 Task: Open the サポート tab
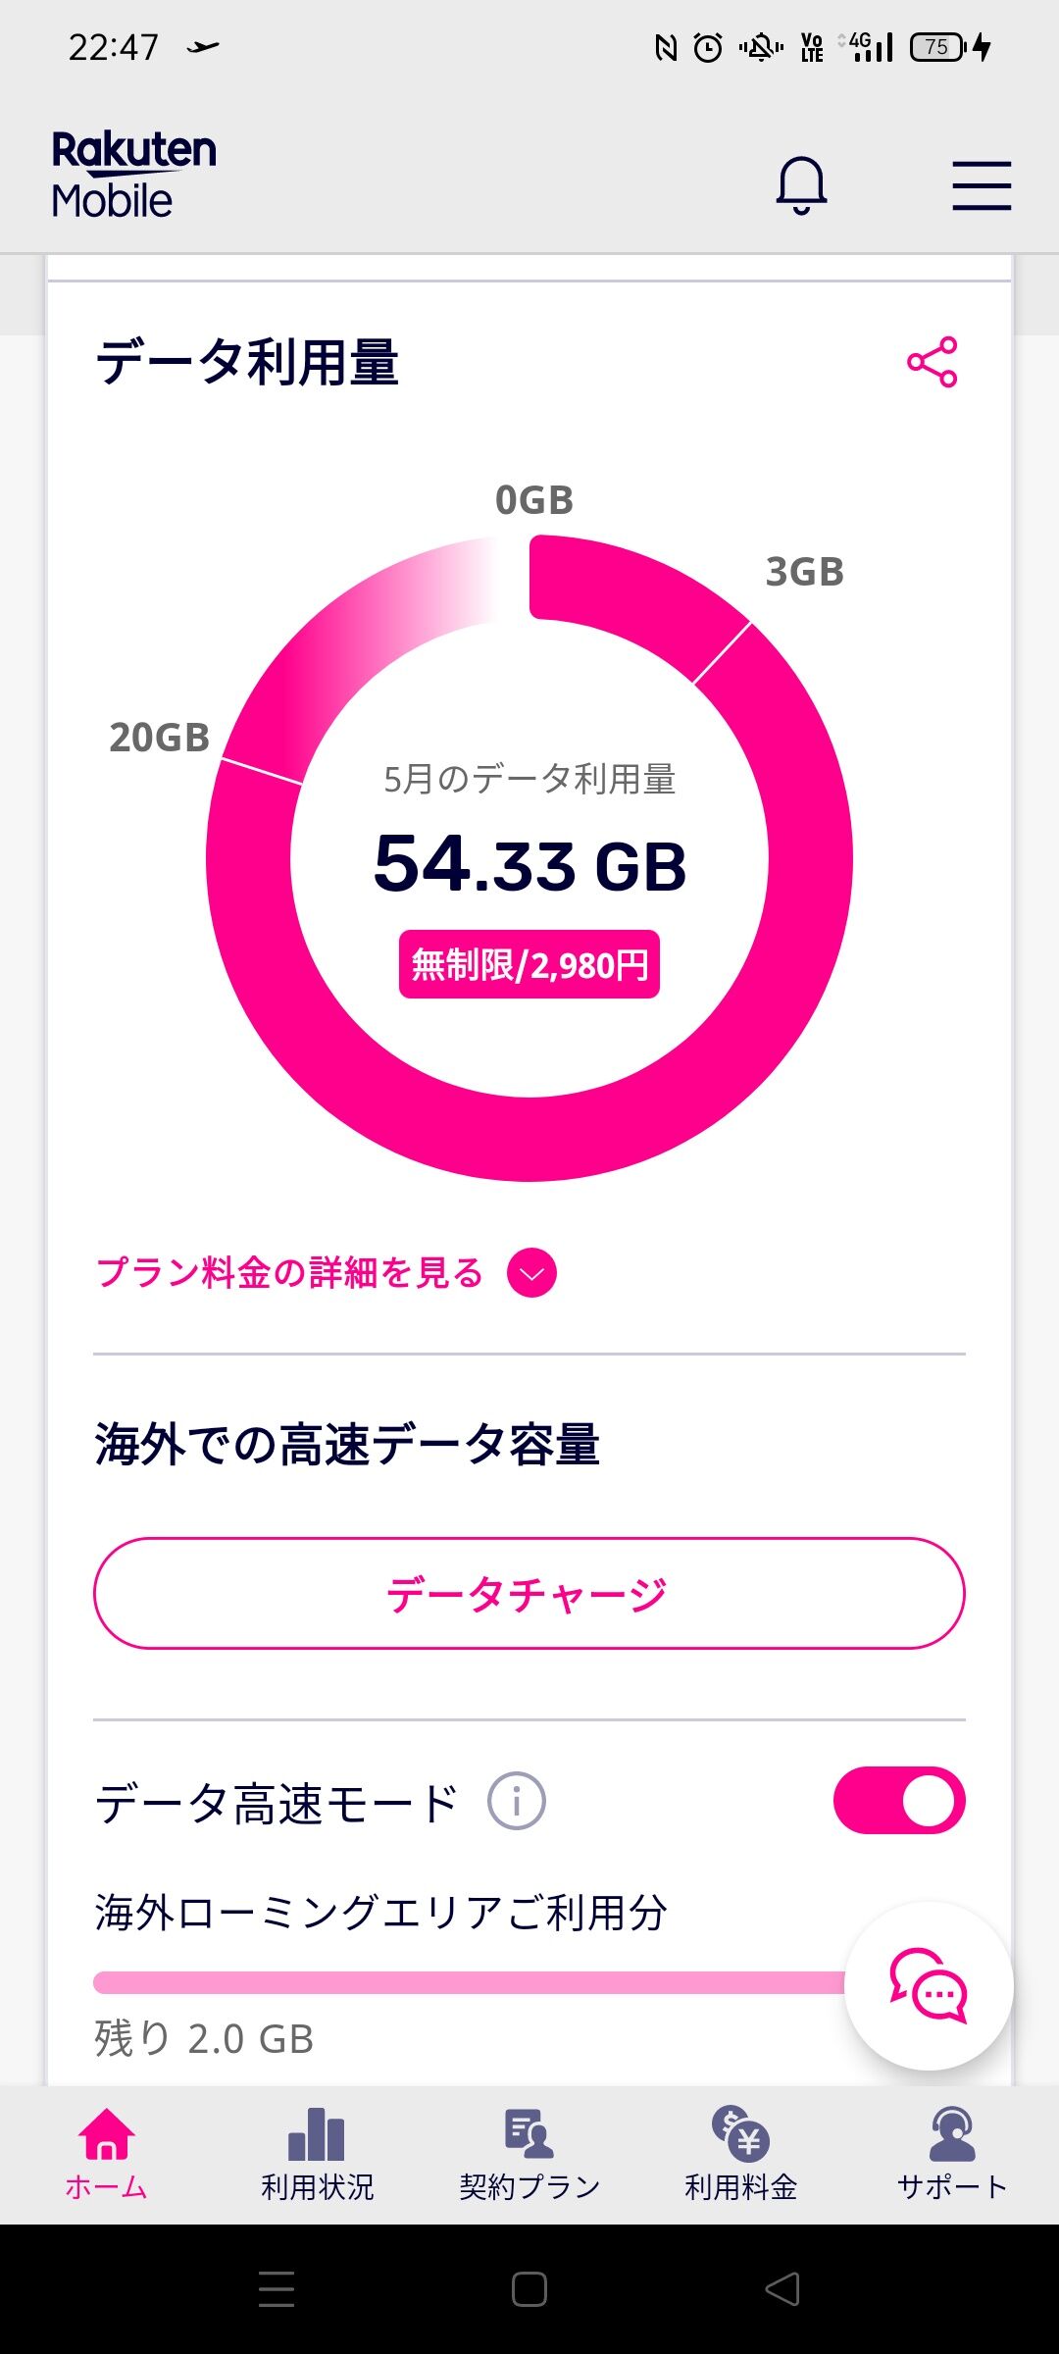[952, 2153]
